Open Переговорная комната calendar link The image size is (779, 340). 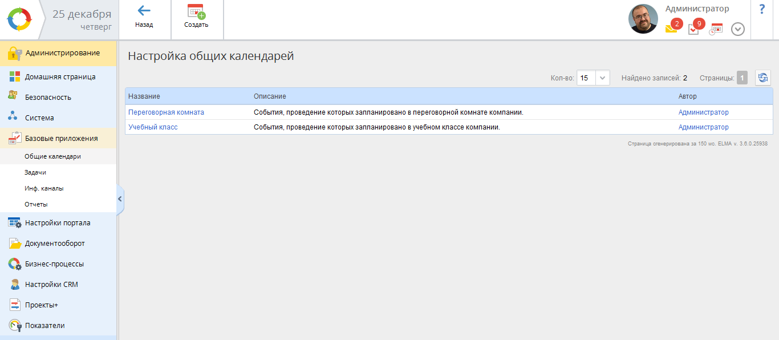coord(166,112)
